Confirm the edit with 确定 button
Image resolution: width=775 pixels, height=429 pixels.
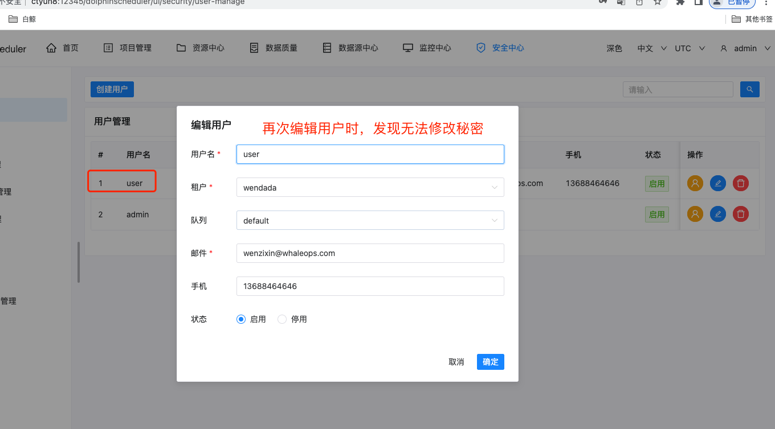(x=490, y=362)
